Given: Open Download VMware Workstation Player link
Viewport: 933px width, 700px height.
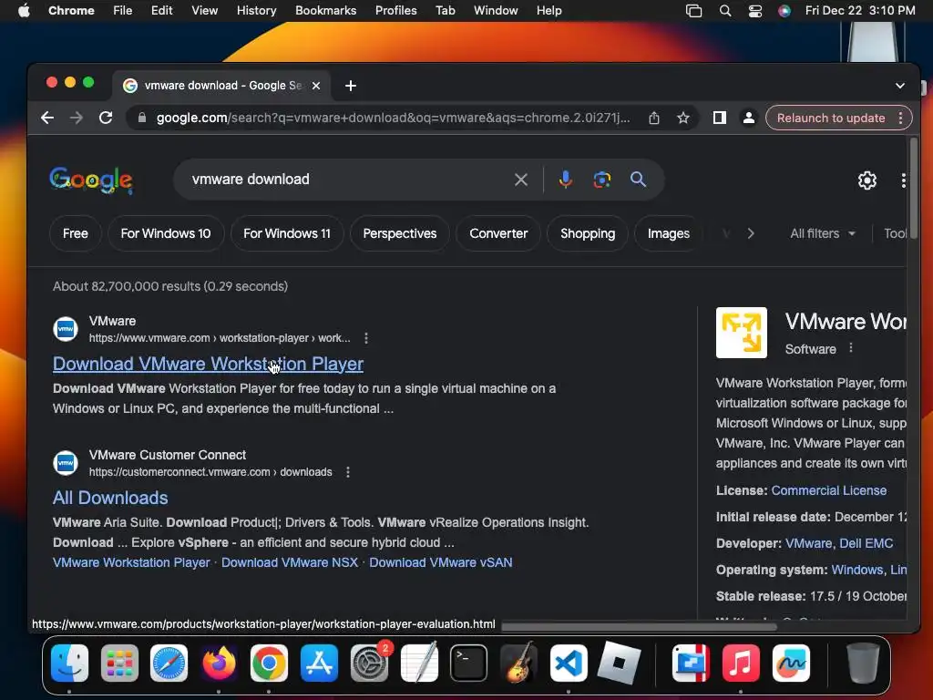Looking at the screenshot, I should point(208,364).
